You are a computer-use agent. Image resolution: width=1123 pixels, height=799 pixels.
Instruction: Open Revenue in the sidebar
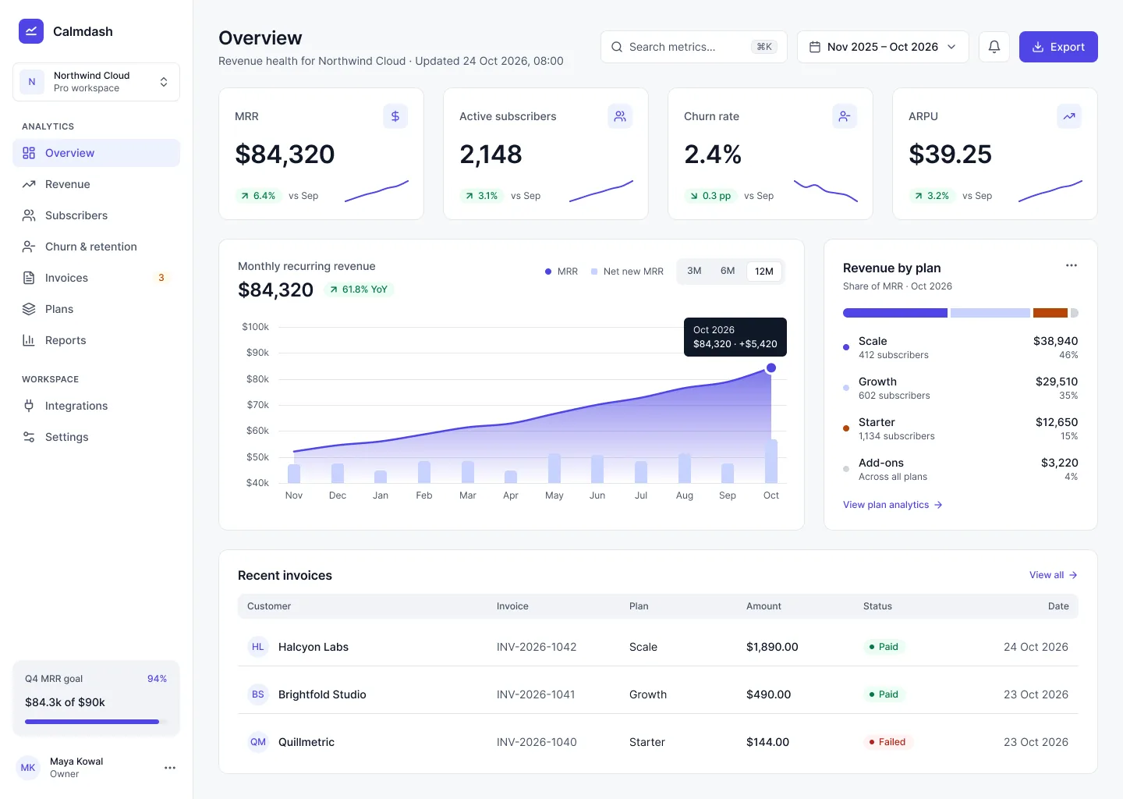click(x=97, y=184)
